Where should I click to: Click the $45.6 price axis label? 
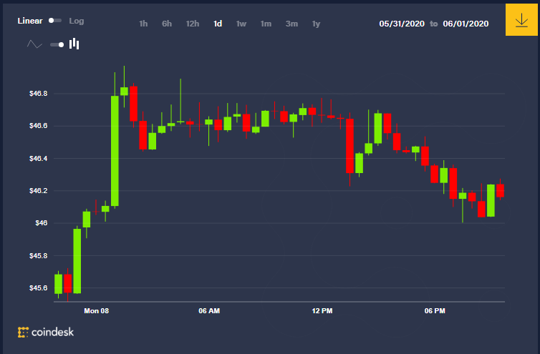[39, 287]
